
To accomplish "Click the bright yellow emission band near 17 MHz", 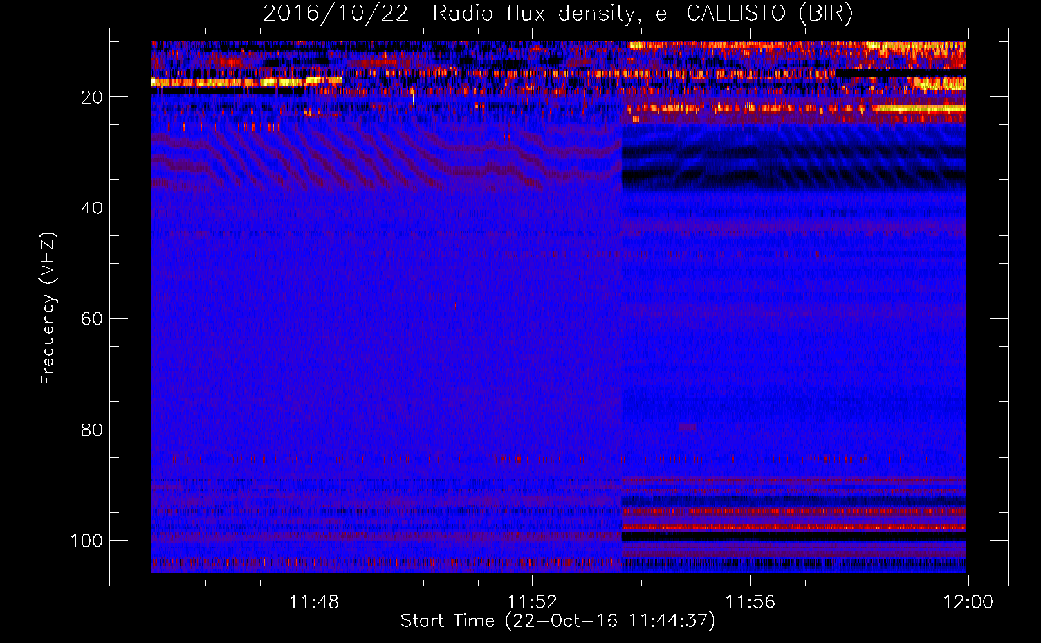I will coord(246,82).
